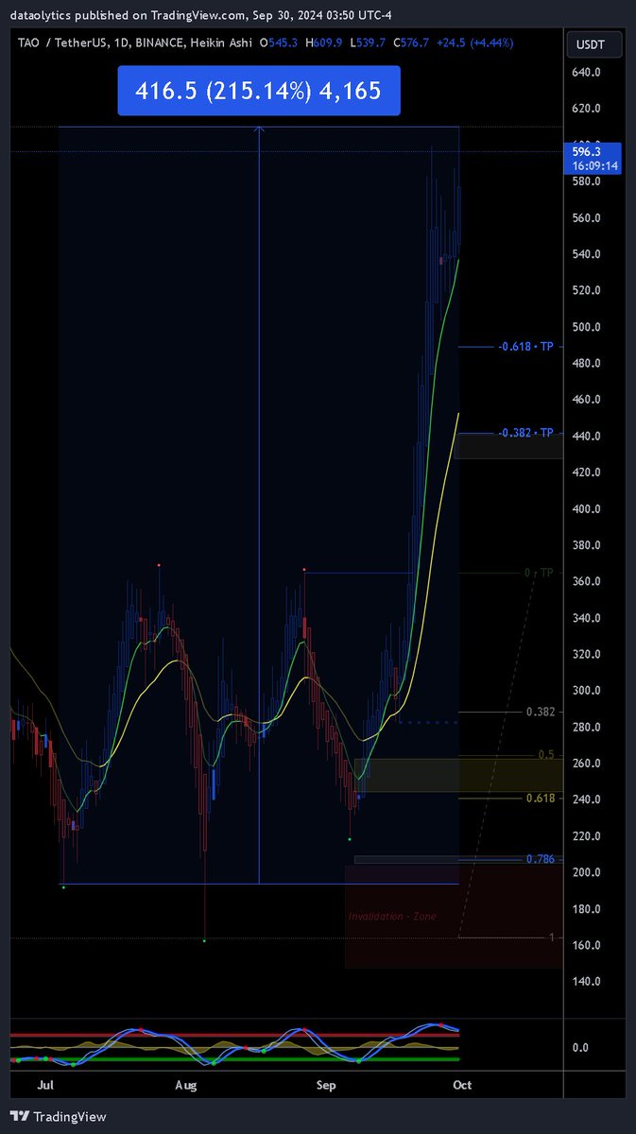Select the -0.382 • TP fib label
This screenshot has width=636, height=1134.
(x=526, y=433)
